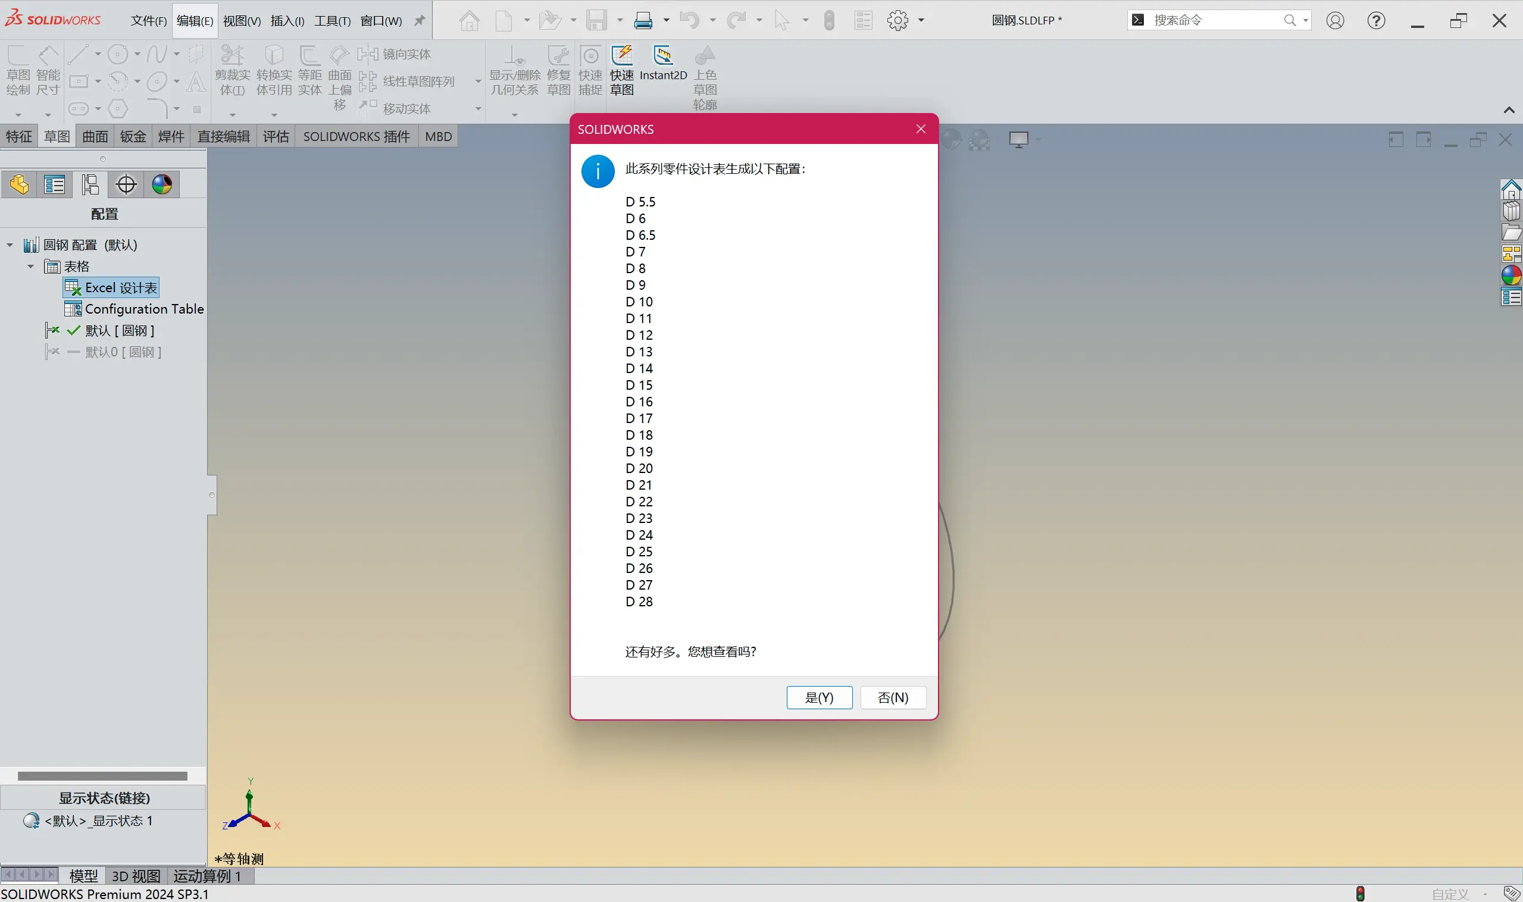The image size is (1523, 902).
Task: Pin the menu bar with pushpin
Action: coord(420,20)
